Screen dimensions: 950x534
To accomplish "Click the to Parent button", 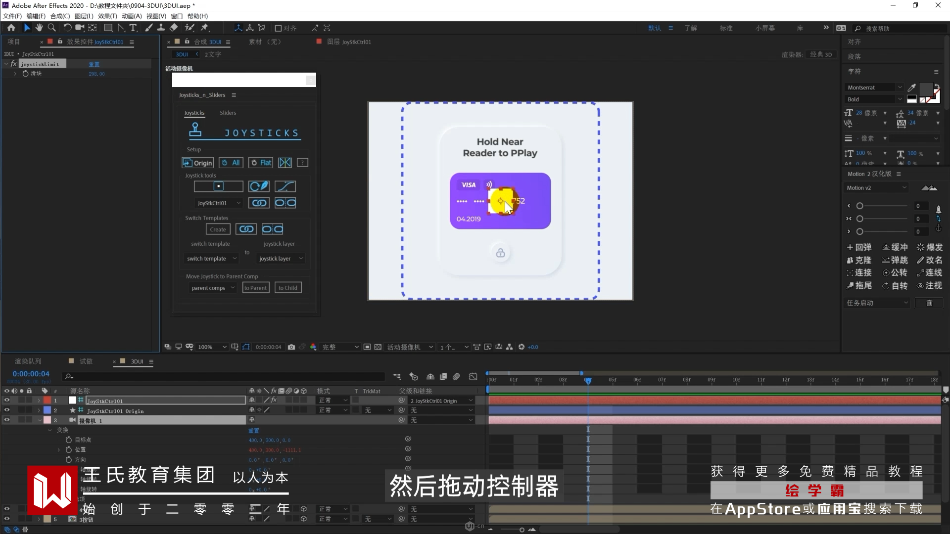I will point(255,288).
